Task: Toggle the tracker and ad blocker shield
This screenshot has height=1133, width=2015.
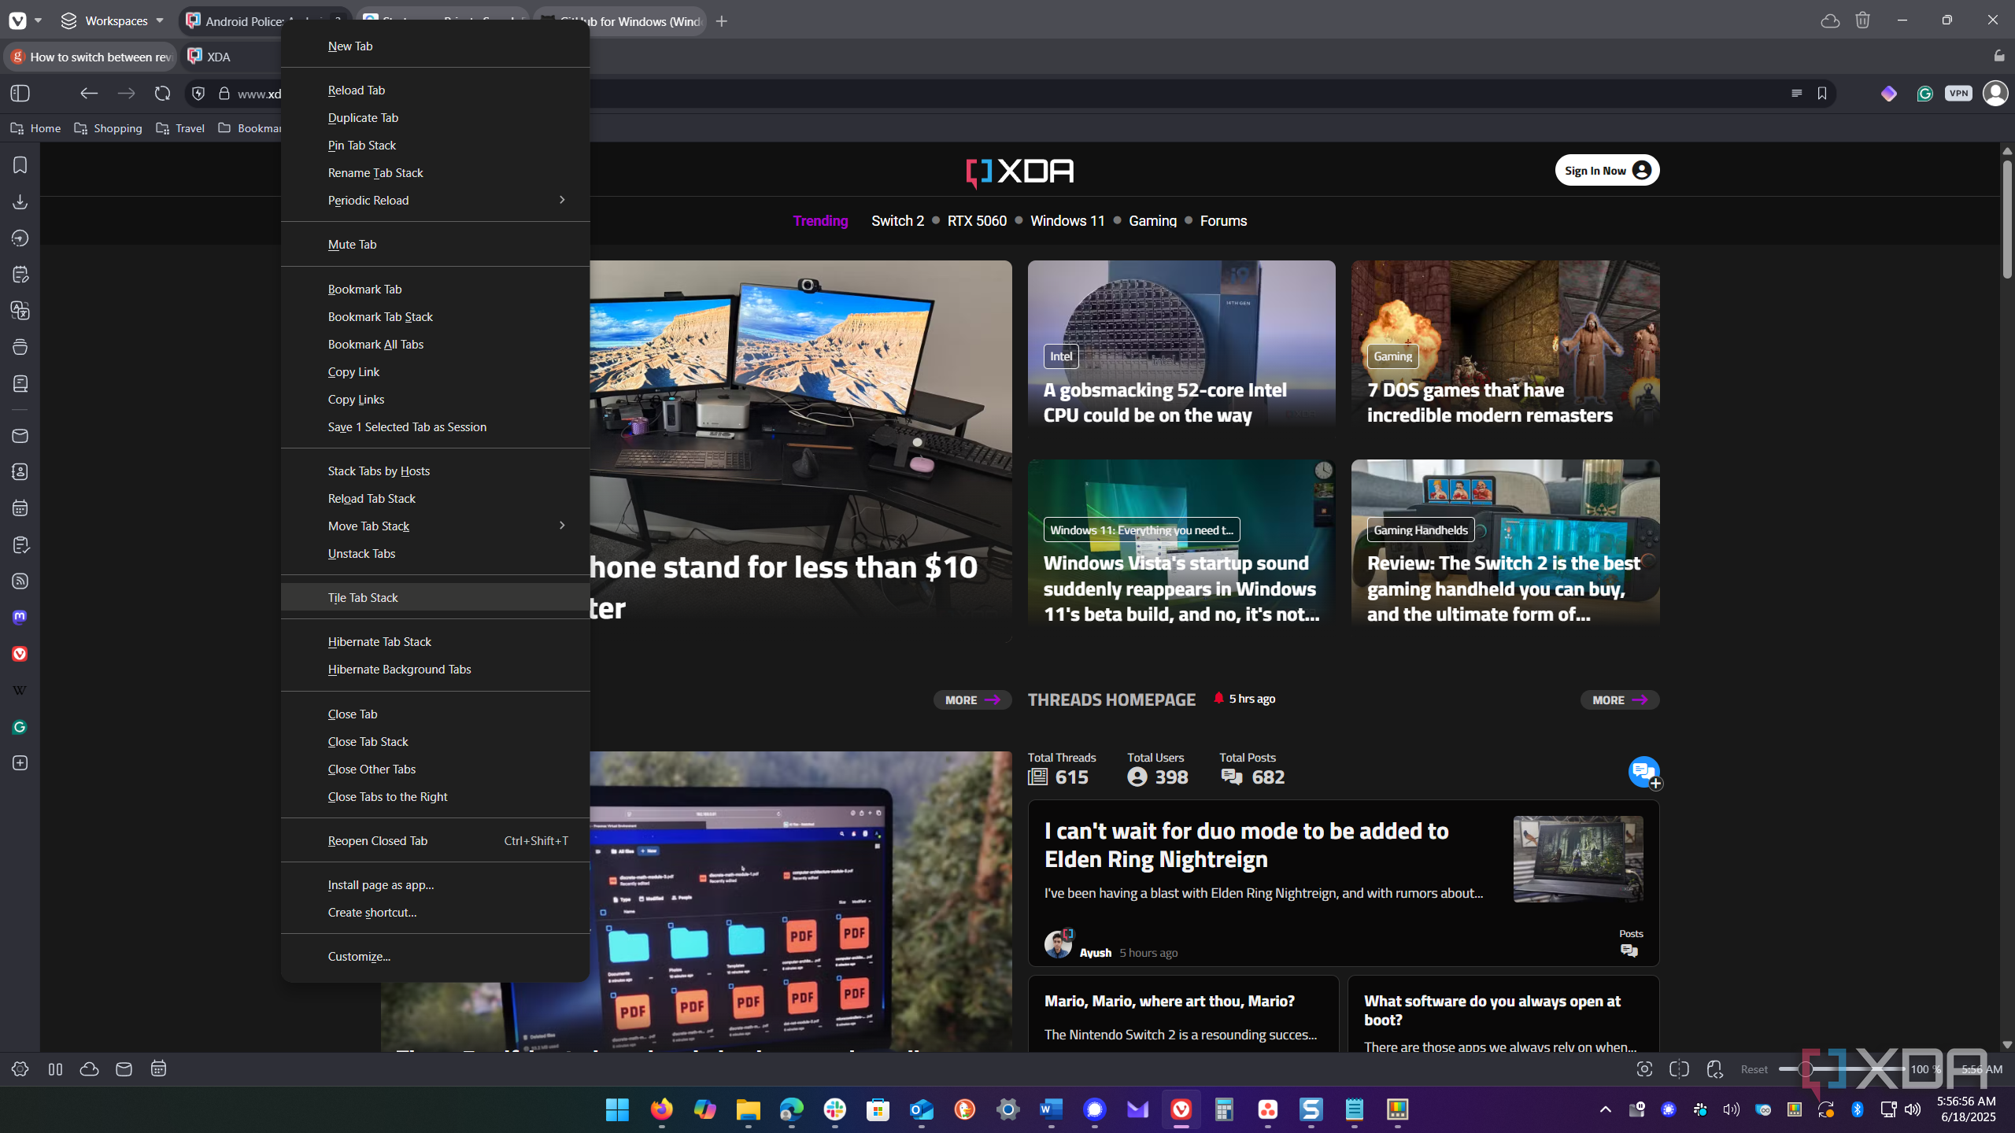Action: 198,94
